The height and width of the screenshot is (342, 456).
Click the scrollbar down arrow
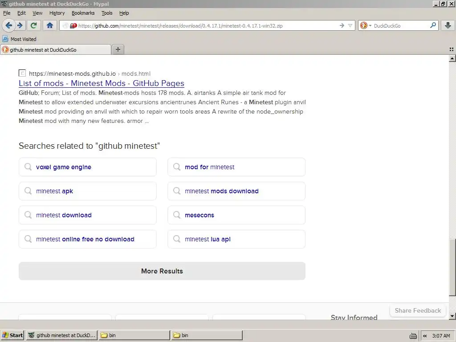click(x=452, y=316)
